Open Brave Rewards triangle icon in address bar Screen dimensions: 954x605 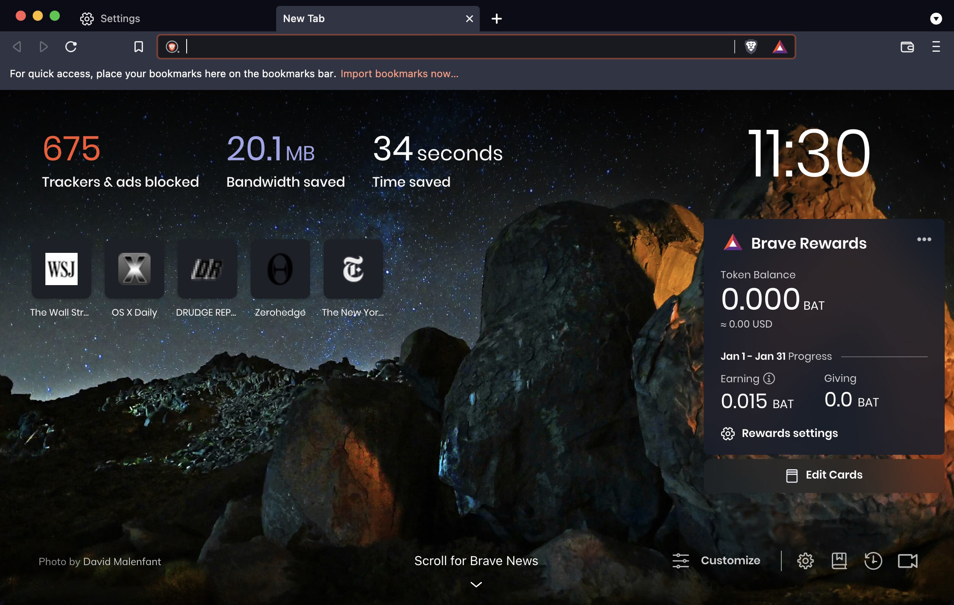tap(779, 46)
